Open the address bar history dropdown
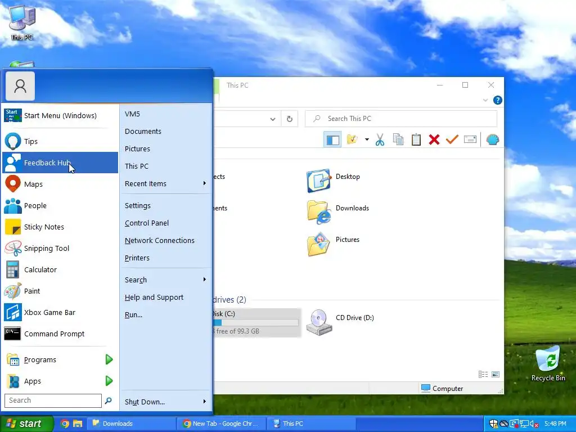Image resolution: width=576 pixels, height=432 pixels. coord(273,119)
